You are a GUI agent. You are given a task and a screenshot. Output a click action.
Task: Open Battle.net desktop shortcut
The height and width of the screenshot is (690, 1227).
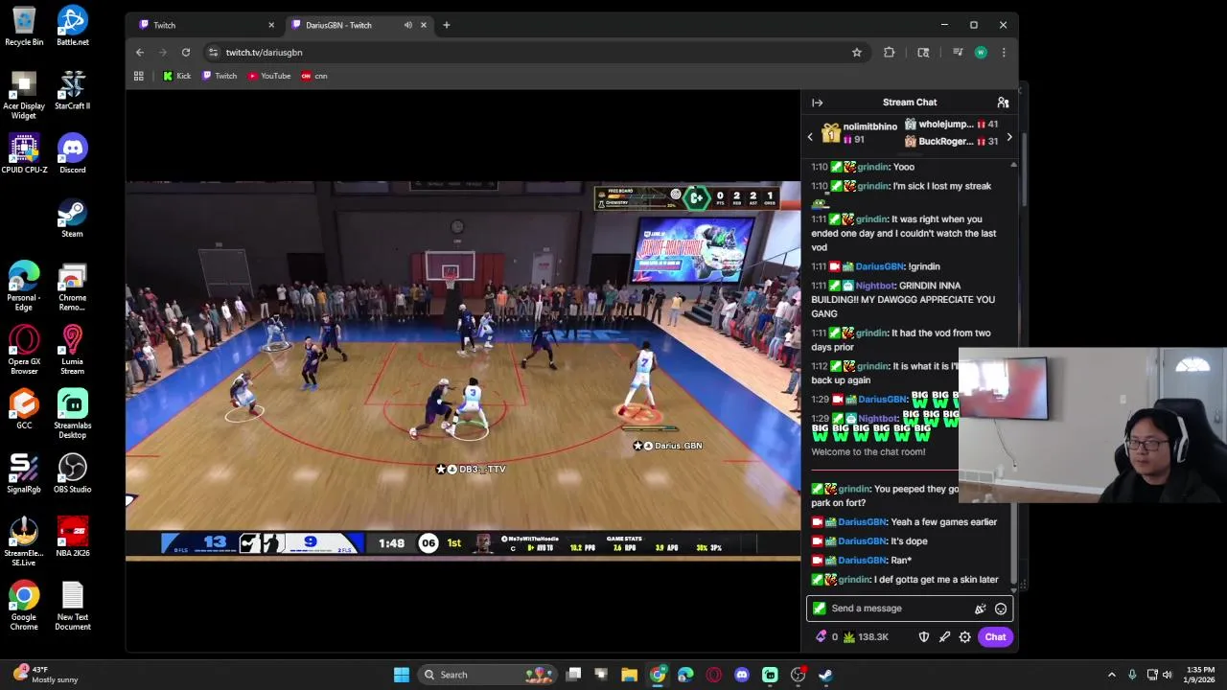click(72, 26)
